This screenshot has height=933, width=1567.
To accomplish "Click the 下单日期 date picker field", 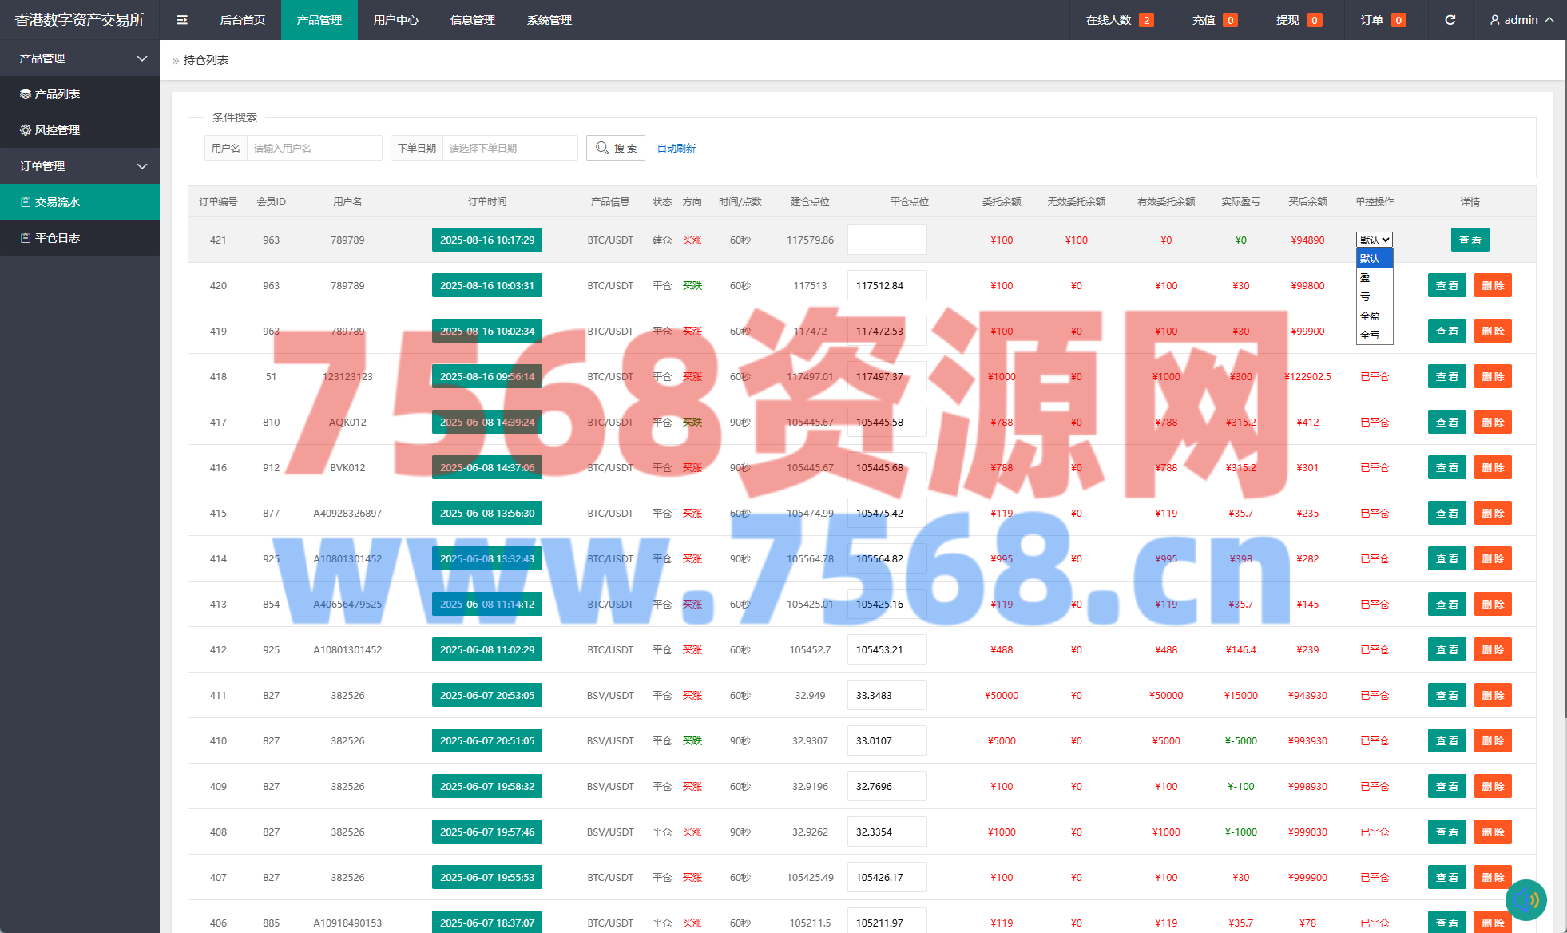I will [x=510, y=148].
